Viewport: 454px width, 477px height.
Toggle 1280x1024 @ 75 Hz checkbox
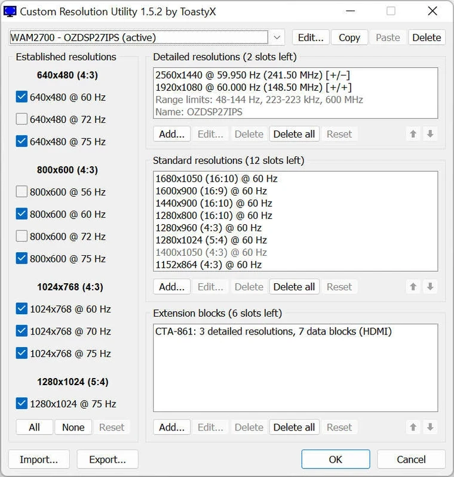pyautogui.click(x=22, y=404)
